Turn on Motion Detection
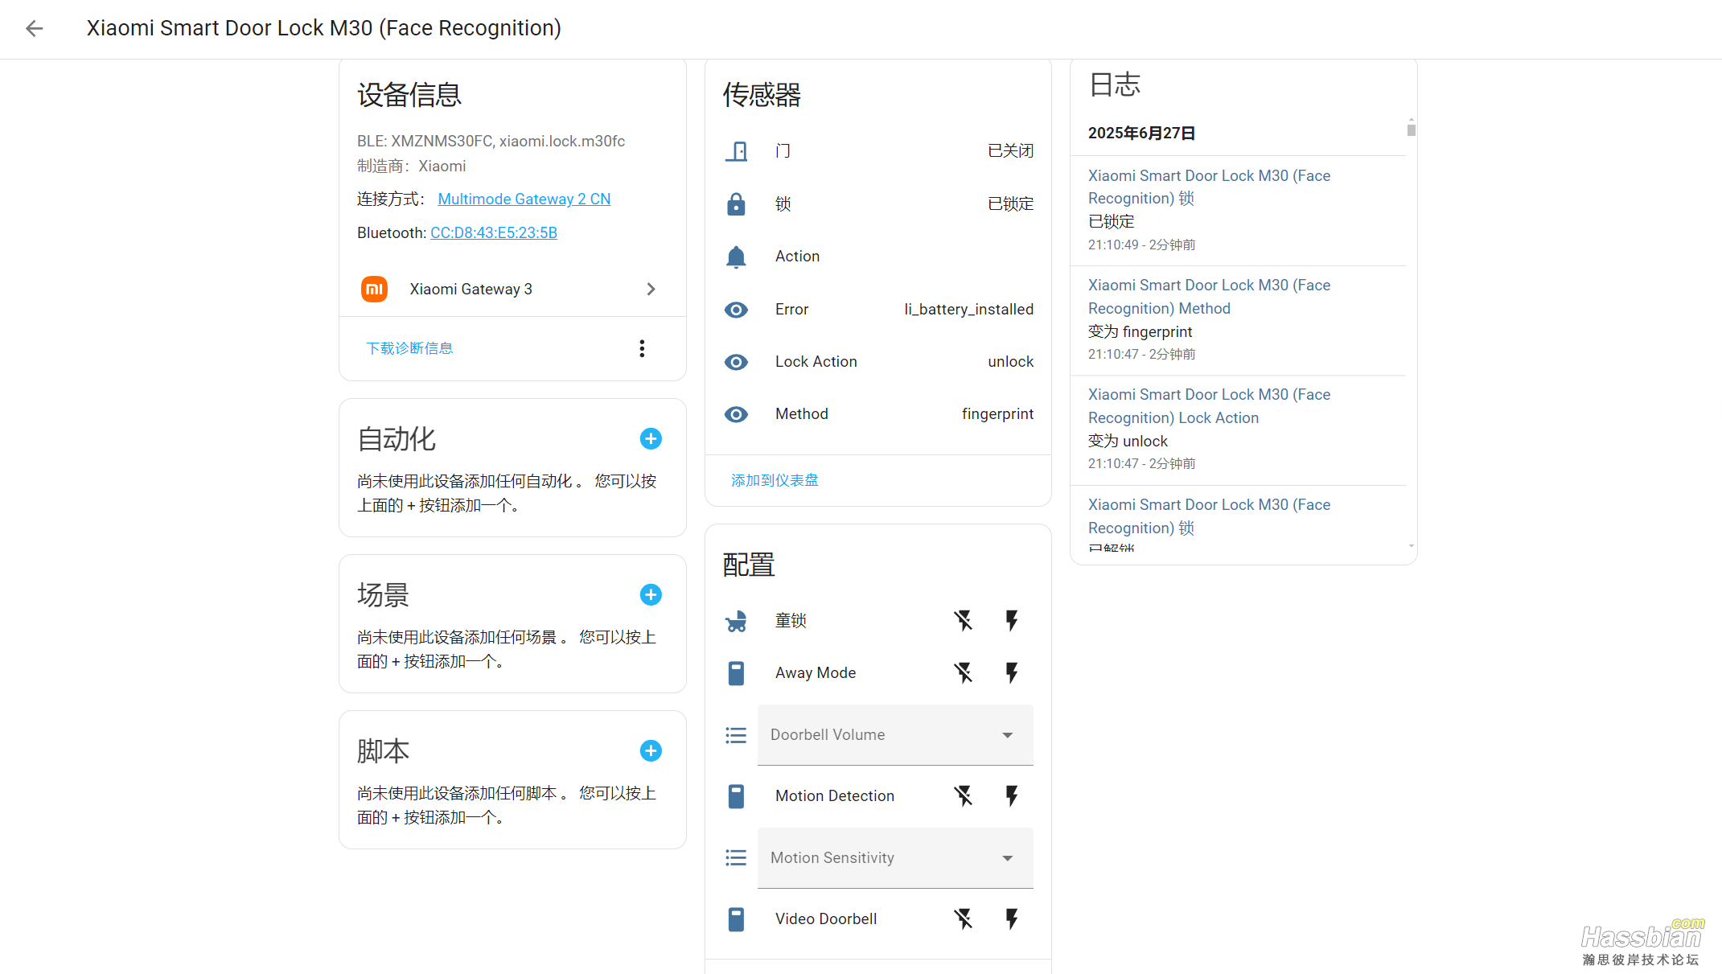 tap(1012, 795)
